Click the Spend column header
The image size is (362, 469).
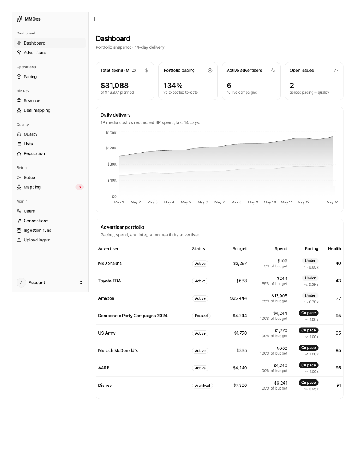[x=281, y=249]
